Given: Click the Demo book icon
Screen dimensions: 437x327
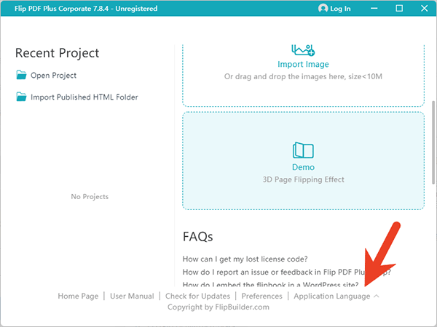Looking at the screenshot, I should pyautogui.click(x=303, y=150).
